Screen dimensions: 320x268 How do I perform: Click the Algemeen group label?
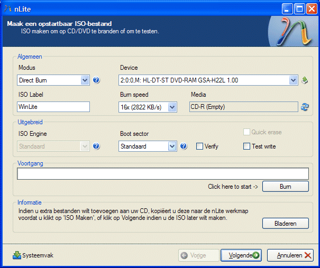point(30,57)
